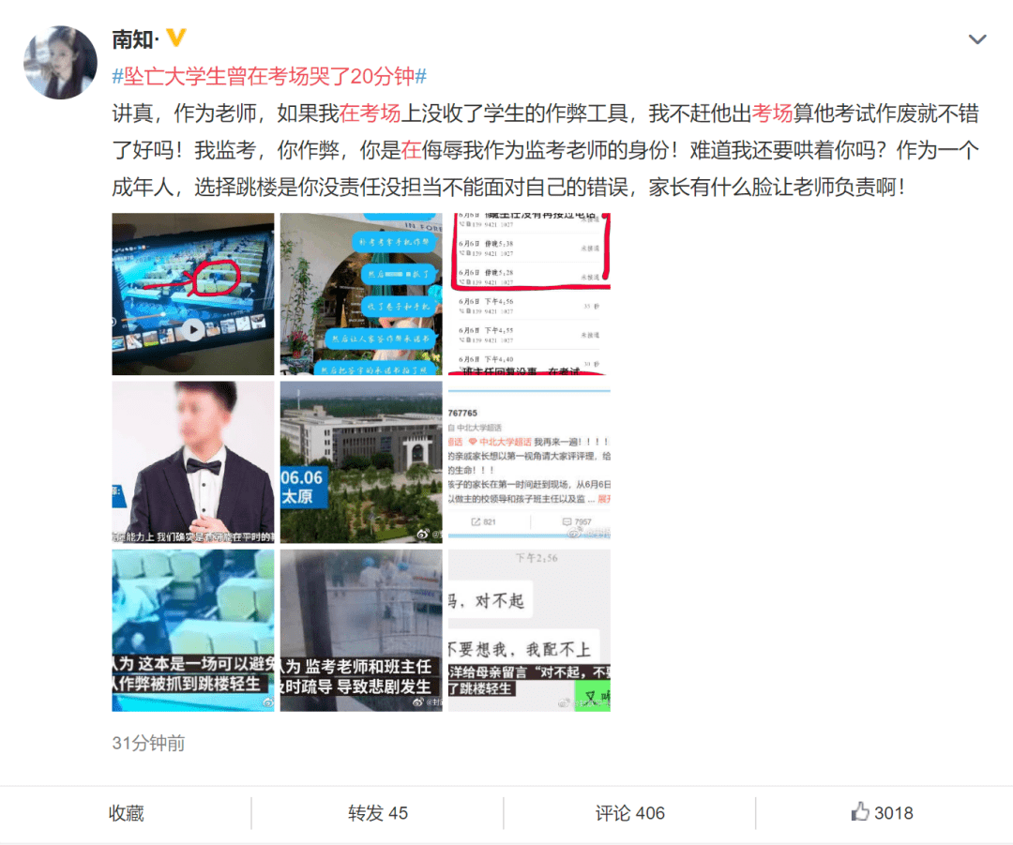Open the man in bow tie thumbnail
This screenshot has width=1013, height=845.
point(193,462)
